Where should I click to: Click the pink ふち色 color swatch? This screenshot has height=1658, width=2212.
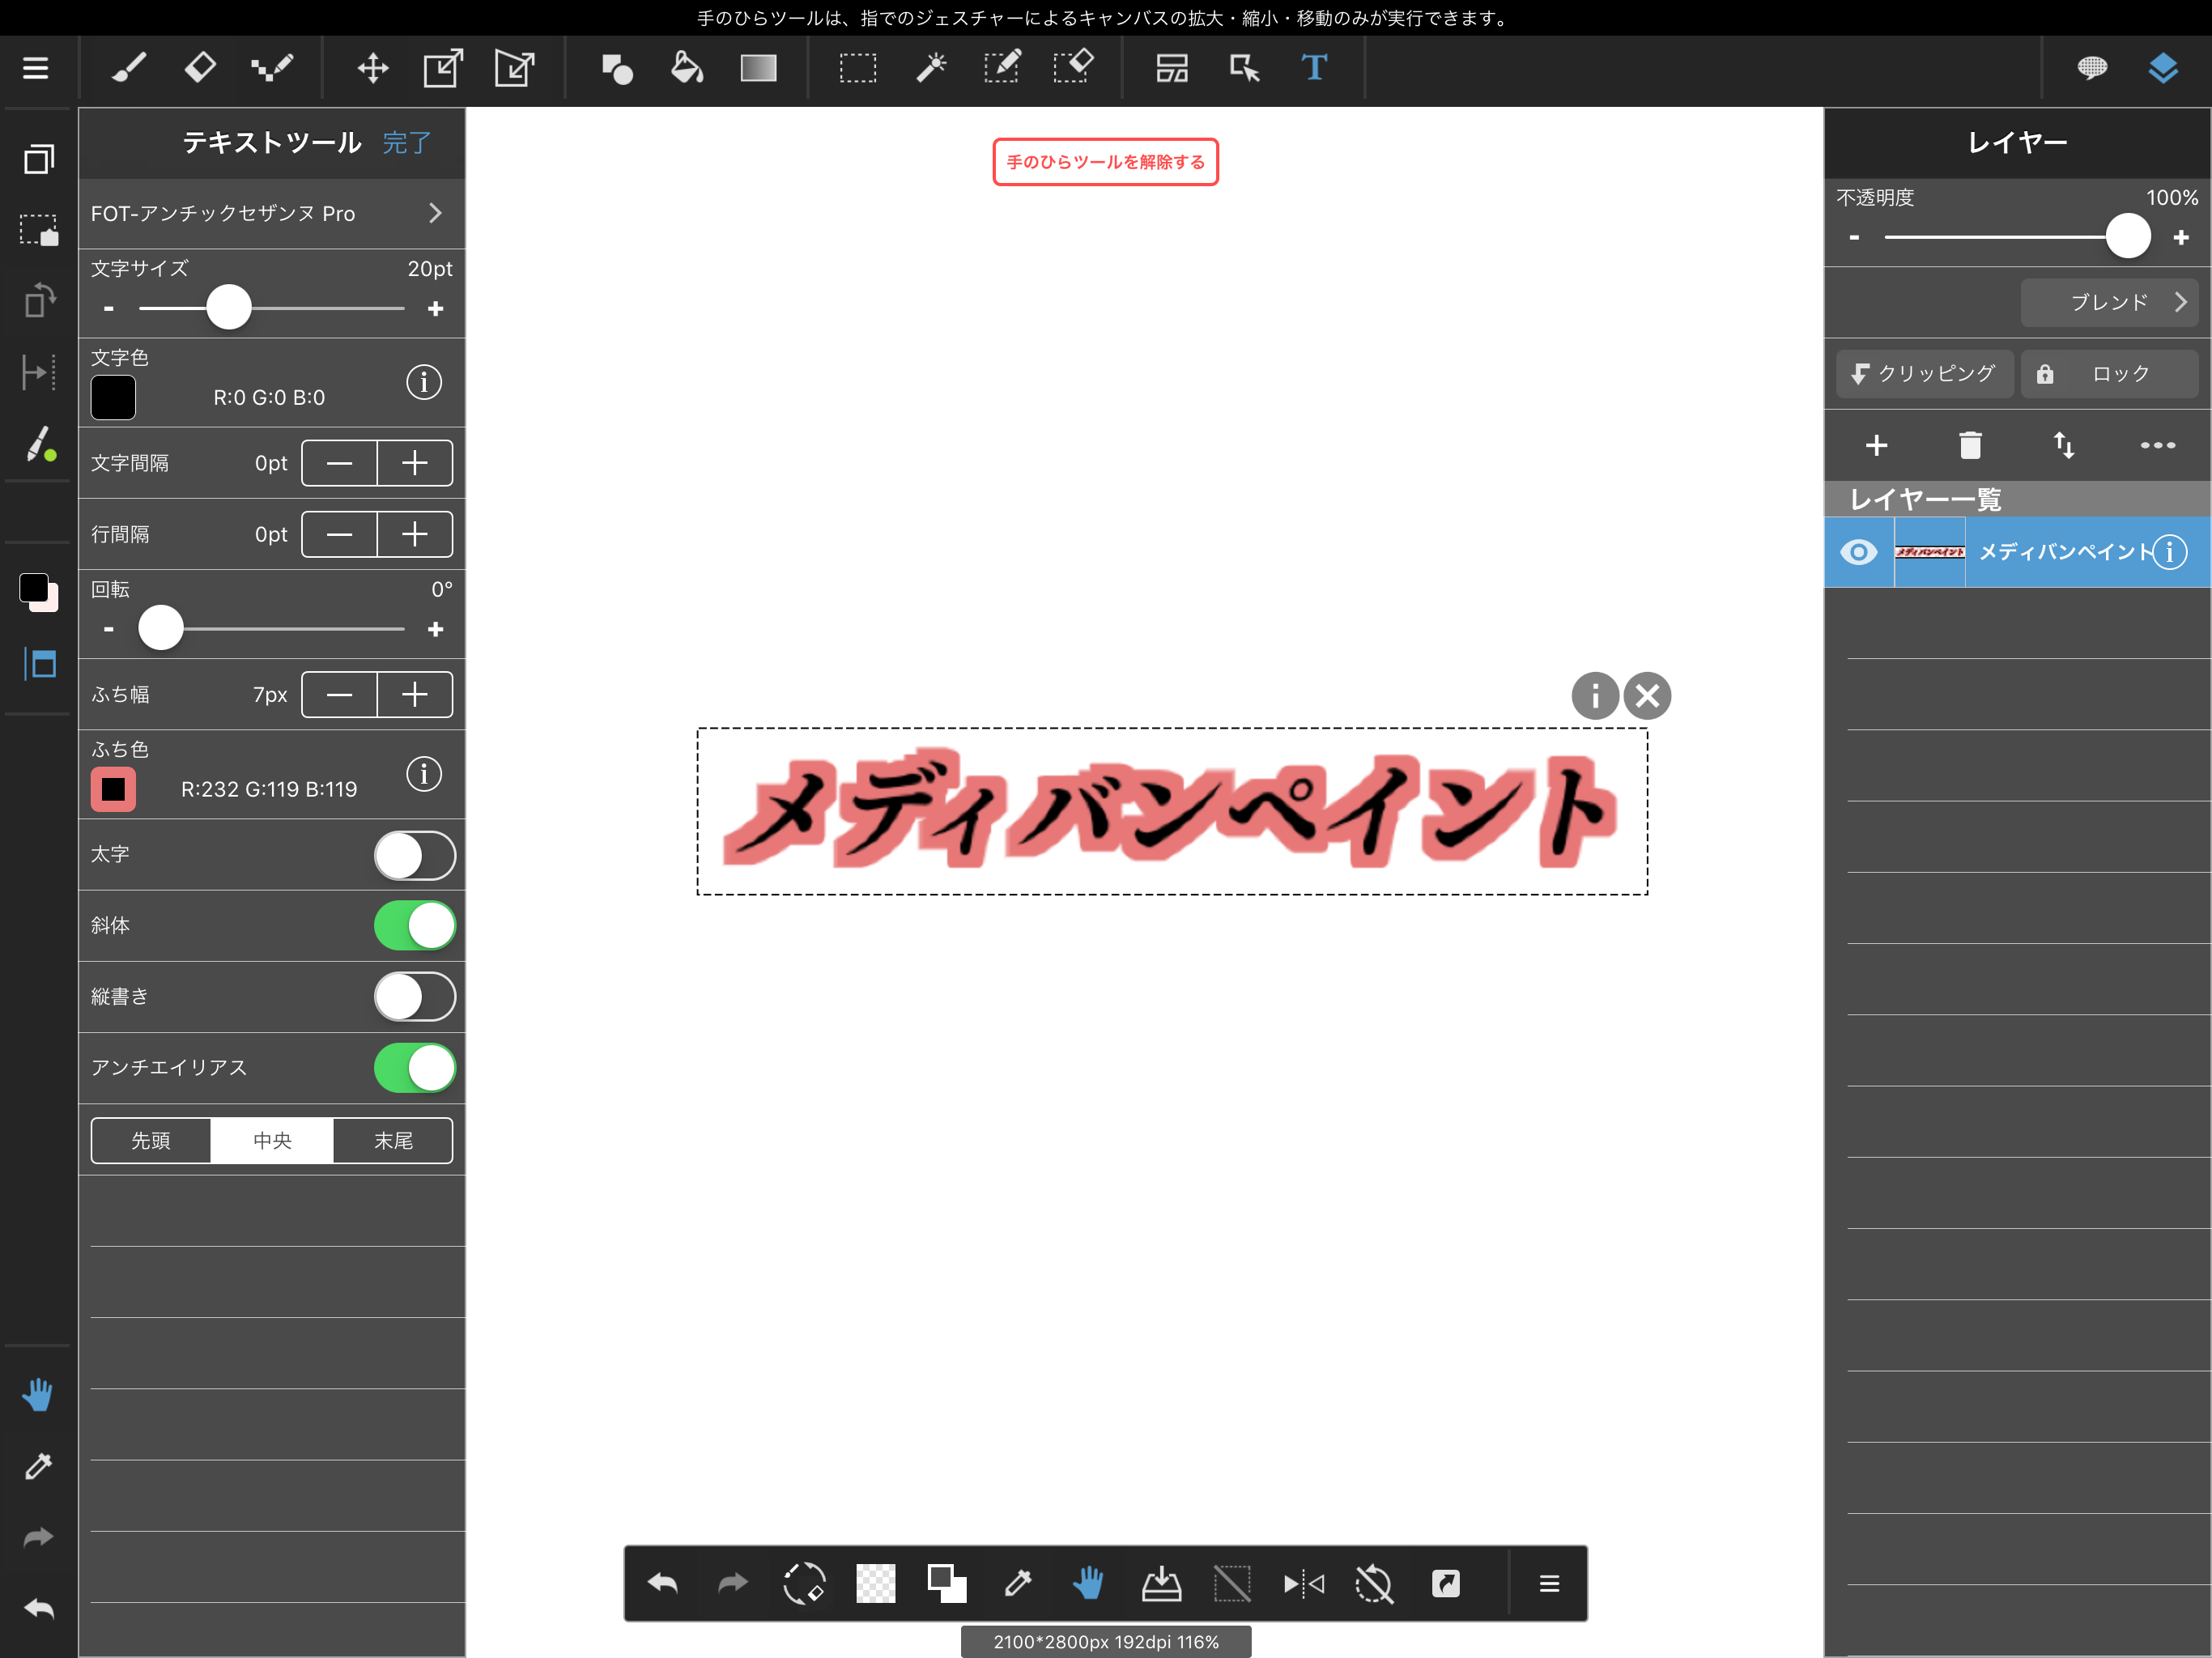click(x=113, y=790)
